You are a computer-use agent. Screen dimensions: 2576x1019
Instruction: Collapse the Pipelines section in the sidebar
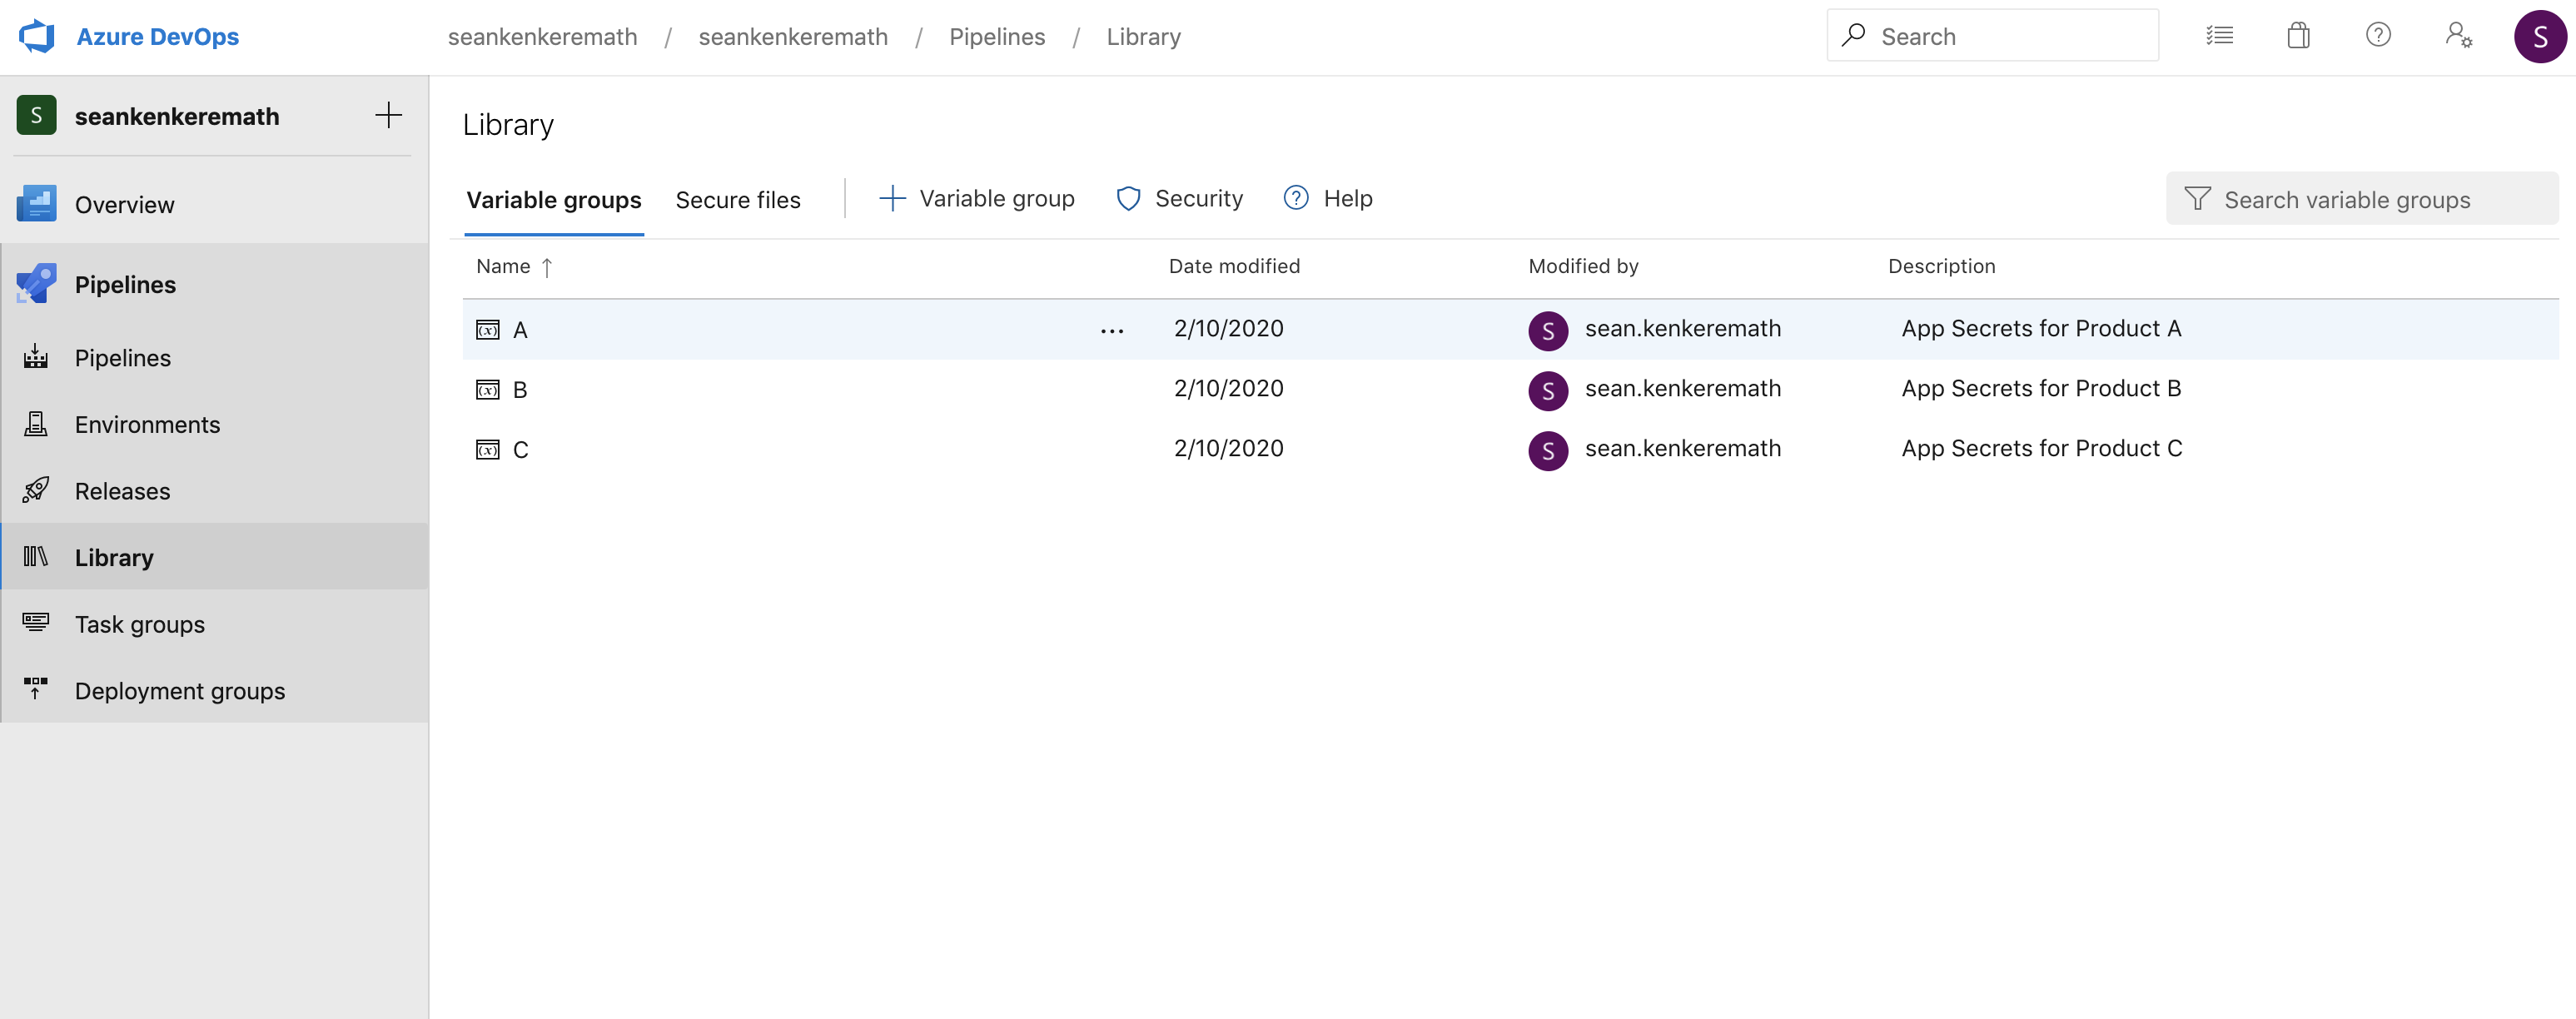[x=125, y=285]
